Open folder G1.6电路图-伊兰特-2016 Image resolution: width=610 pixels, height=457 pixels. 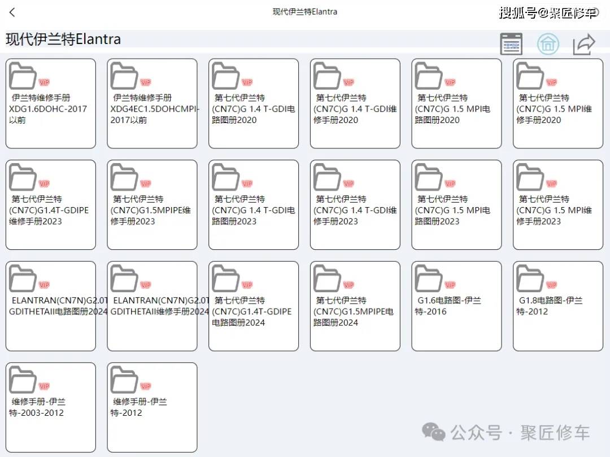pos(457,306)
